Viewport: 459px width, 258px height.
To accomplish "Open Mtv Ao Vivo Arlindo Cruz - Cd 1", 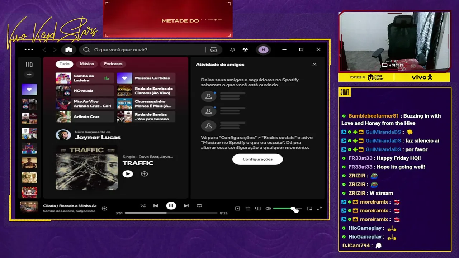I will point(85,104).
